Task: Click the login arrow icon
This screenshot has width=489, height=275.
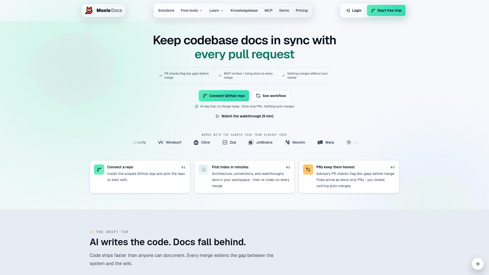Action: point(348,10)
